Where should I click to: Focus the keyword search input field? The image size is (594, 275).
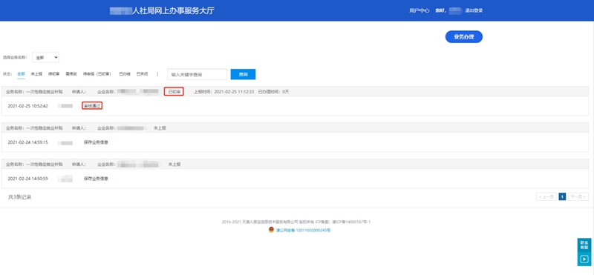pos(197,75)
